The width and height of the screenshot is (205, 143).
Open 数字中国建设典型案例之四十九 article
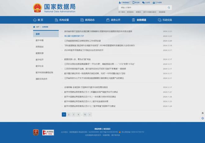(x=90, y=97)
